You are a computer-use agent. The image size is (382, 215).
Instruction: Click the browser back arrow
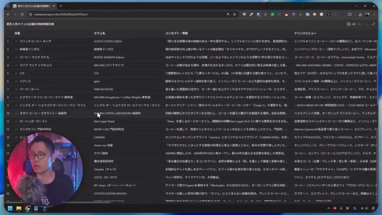point(8,15)
